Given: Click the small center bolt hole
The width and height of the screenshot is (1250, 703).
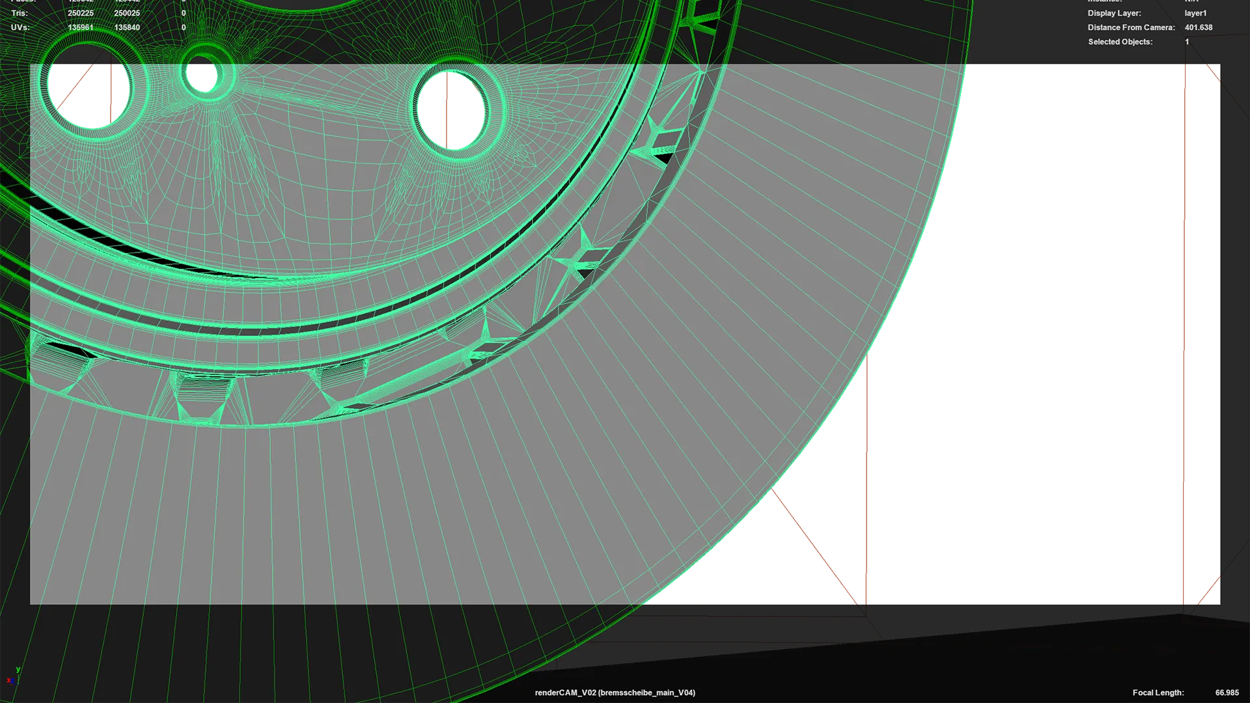Looking at the screenshot, I should tap(202, 77).
